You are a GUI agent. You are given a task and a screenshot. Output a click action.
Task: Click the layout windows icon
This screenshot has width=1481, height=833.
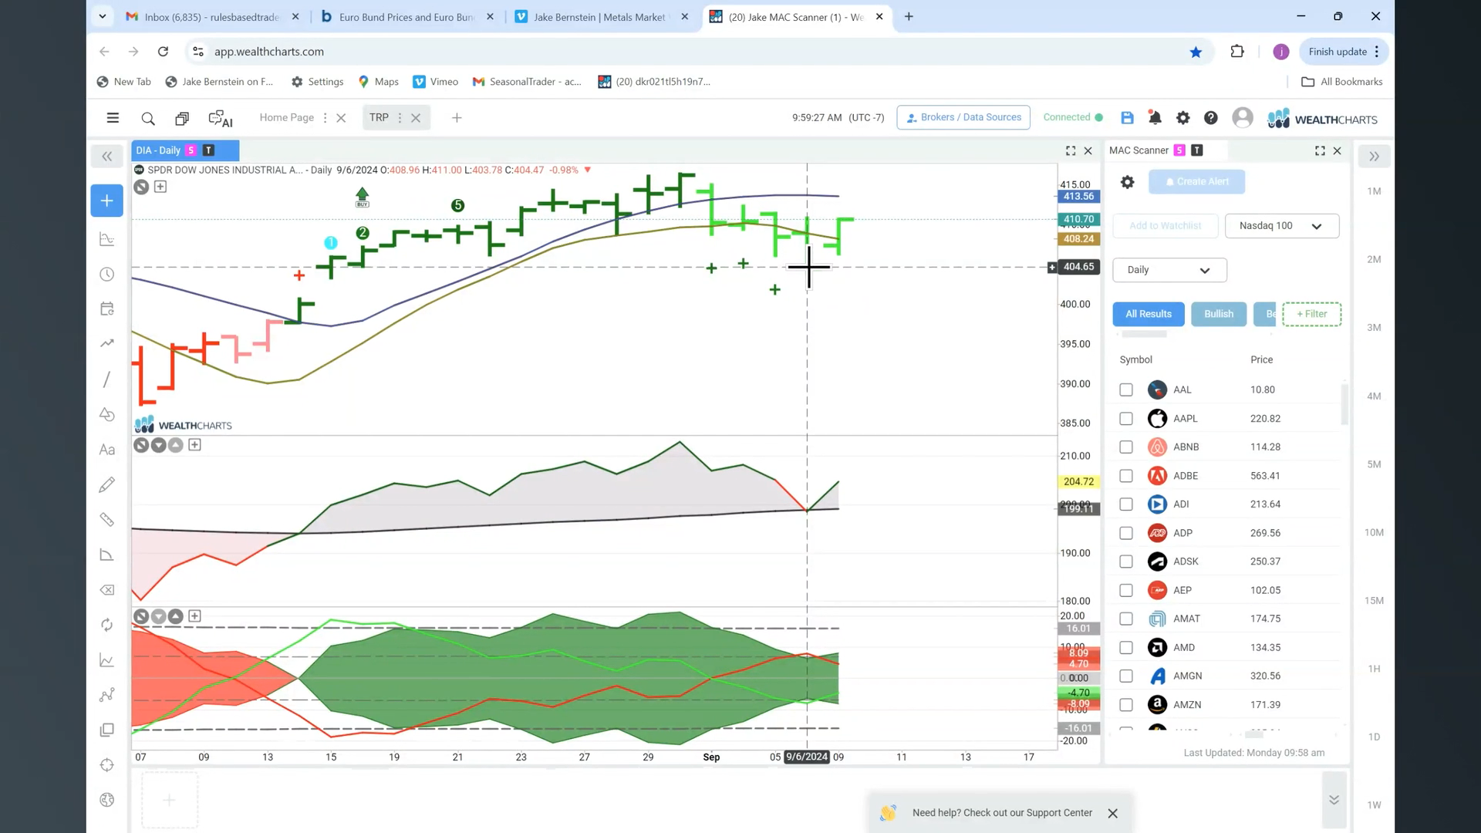182,119
